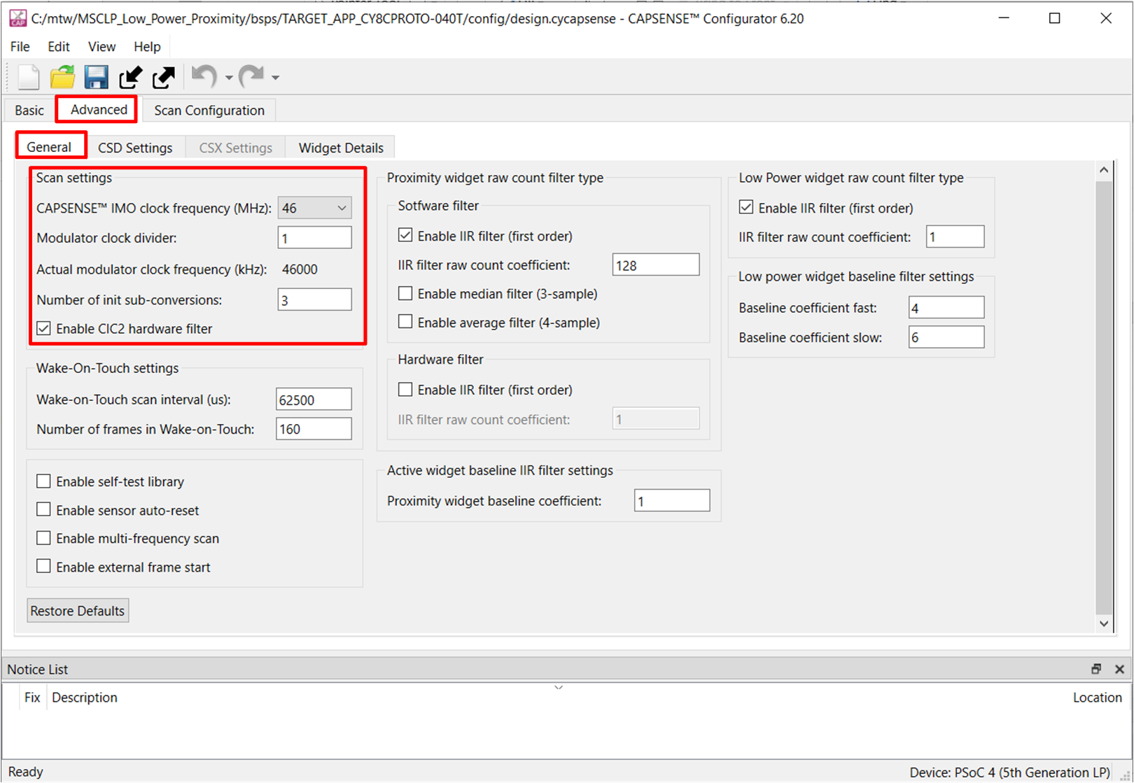
Task: Redo the last undone change
Action: coord(252,76)
